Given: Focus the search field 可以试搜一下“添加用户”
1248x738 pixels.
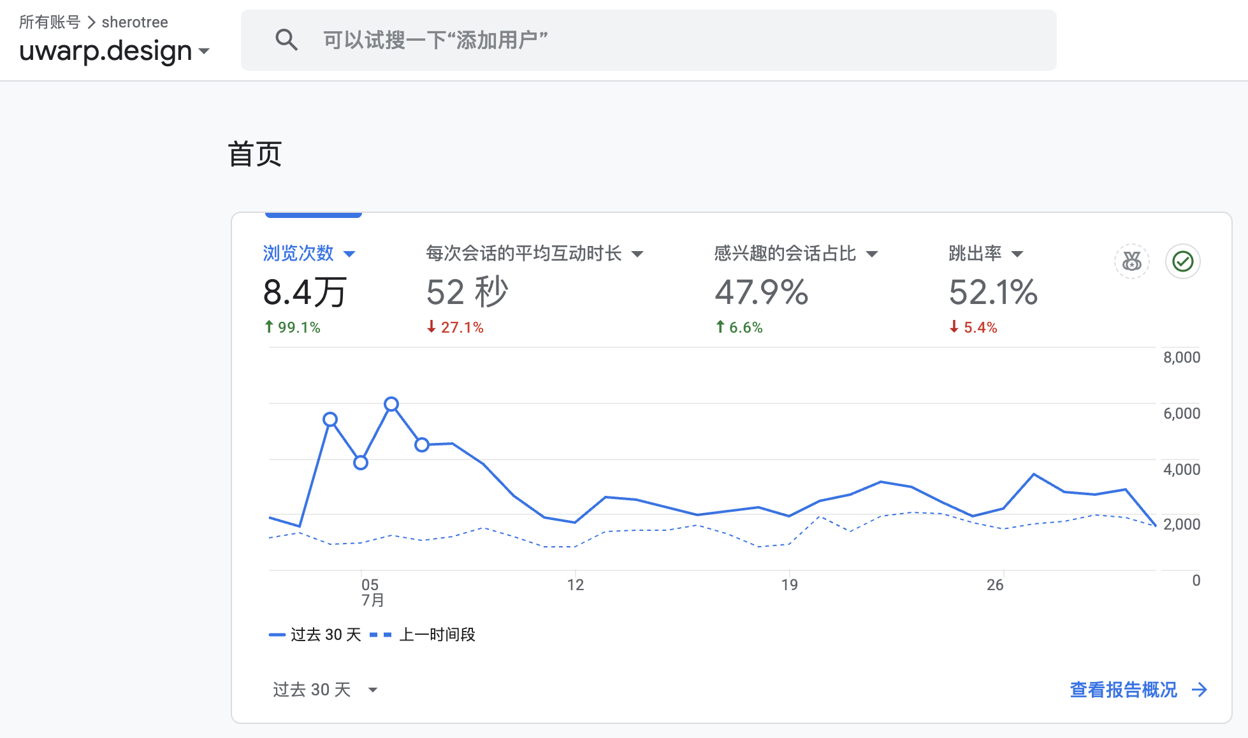Looking at the screenshot, I should (648, 40).
